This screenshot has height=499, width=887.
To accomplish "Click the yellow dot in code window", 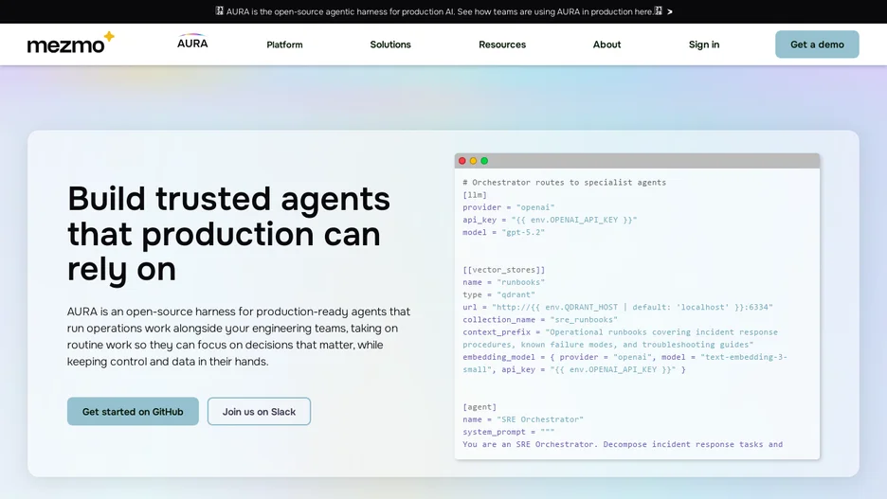I will [x=474, y=161].
